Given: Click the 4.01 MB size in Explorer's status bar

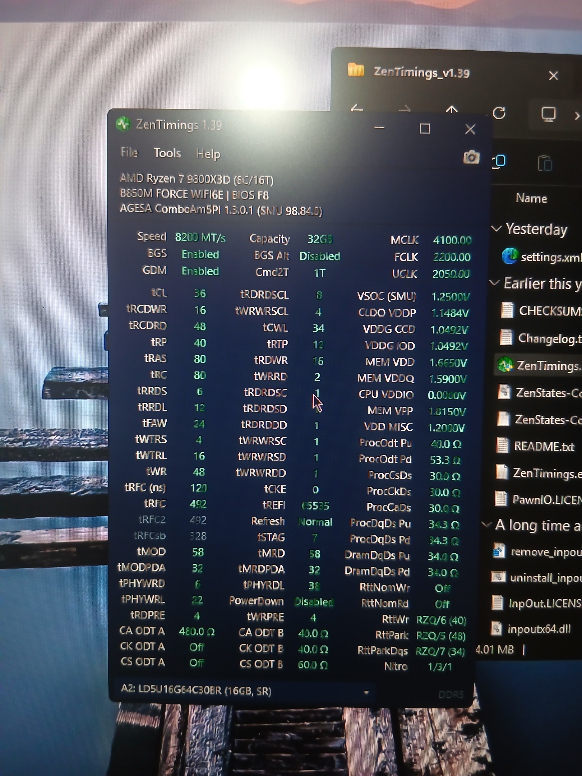Looking at the screenshot, I should click(494, 650).
